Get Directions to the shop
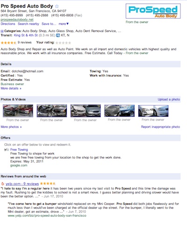This screenshot has height=227, width=187. pyautogui.click(x=8, y=24)
